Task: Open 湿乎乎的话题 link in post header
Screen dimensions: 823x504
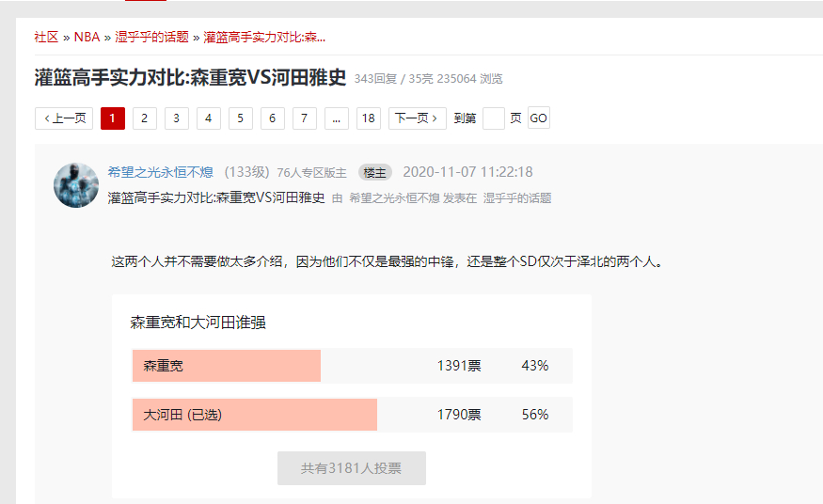Action: pos(516,198)
